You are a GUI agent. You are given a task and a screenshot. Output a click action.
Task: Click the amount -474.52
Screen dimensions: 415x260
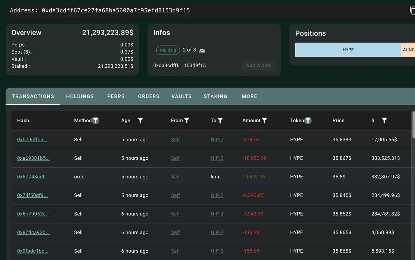click(251, 140)
